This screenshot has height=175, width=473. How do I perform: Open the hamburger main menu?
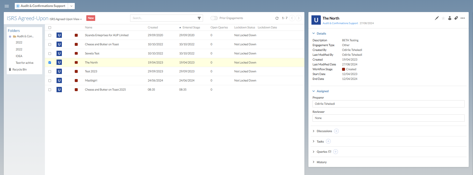tap(7, 6)
